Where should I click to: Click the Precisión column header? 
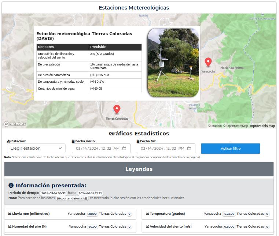point(115,47)
